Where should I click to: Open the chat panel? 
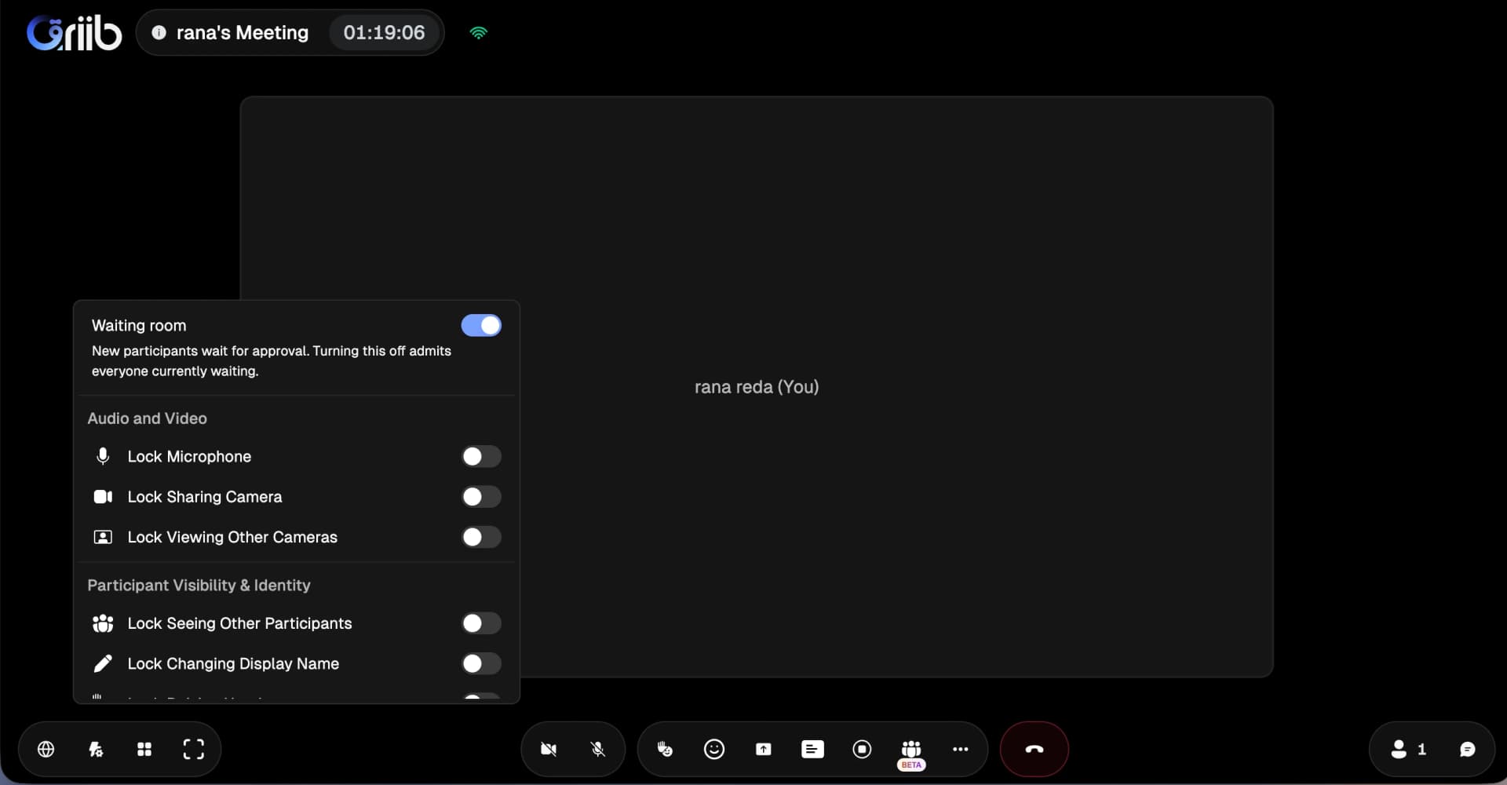pyautogui.click(x=1467, y=750)
